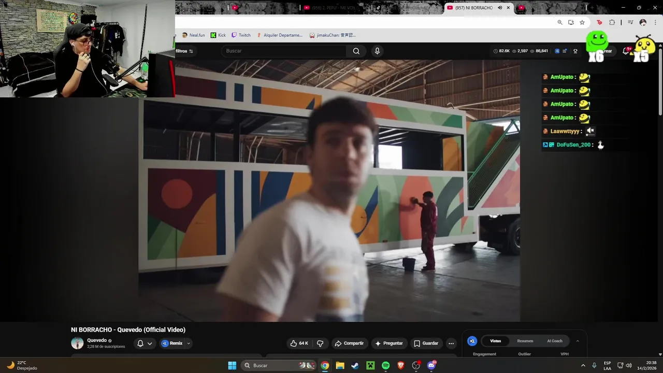Click the Preguntar ask button
The image size is (663, 373).
point(389,343)
